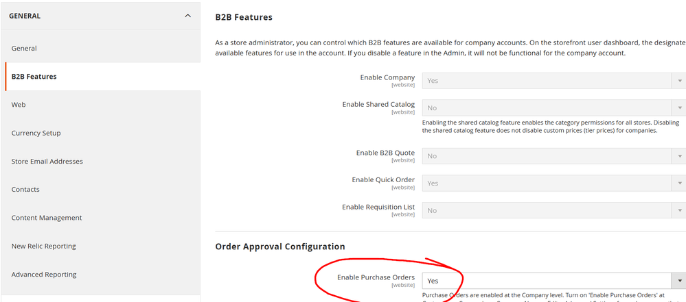Click the Enable Purchase Orders dropdown arrow

(681, 281)
